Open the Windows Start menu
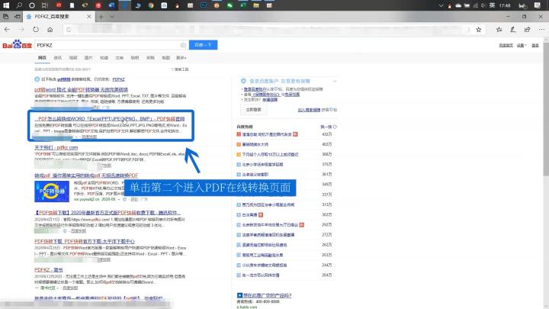 [6, 5]
